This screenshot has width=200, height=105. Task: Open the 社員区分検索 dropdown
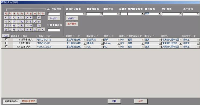pyautogui.click(x=84, y=14)
